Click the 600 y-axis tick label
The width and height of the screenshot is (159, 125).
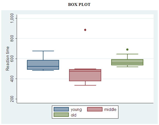[x=12, y=59]
